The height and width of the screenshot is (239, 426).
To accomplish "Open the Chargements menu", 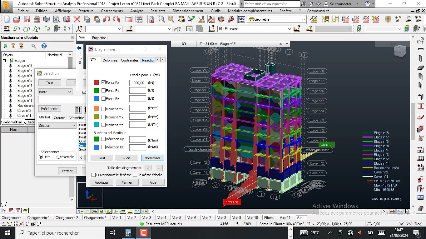I will pyautogui.click(x=112, y=11).
